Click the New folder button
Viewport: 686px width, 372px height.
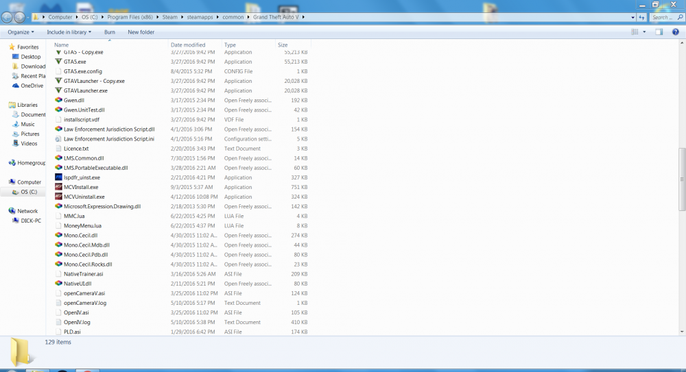click(141, 32)
